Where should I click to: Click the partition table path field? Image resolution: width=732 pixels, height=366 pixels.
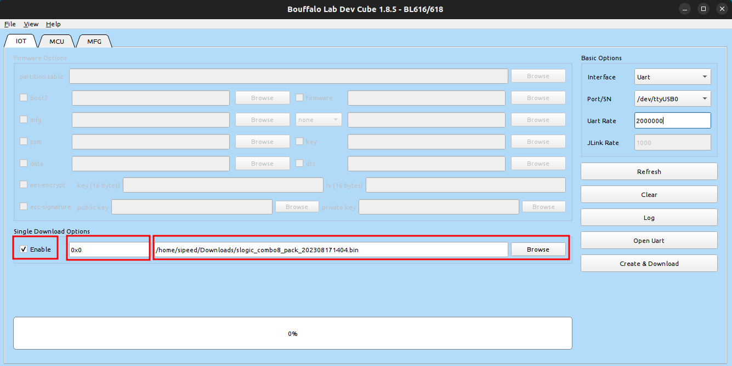coord(288,76)
